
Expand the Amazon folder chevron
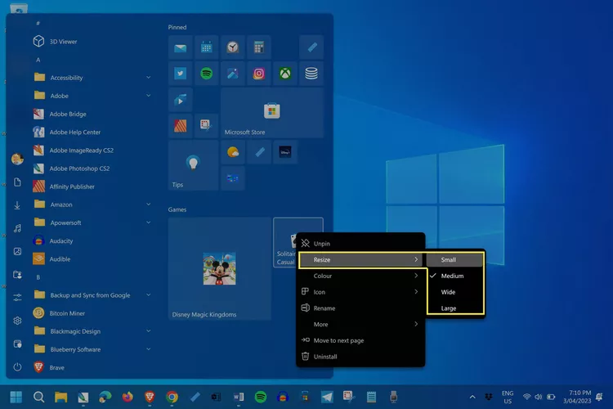coord(149,204)
